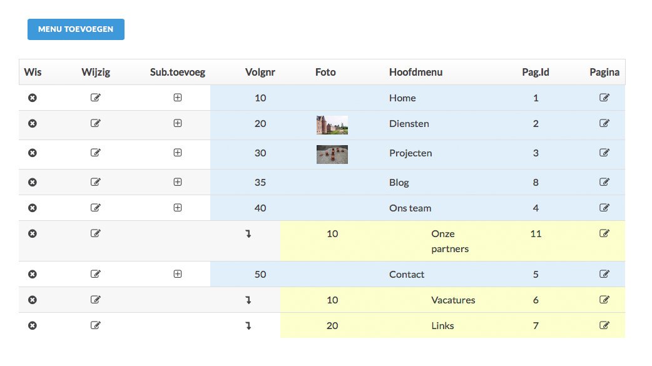This screenshot has width=652, height=366.
Task: Add a submenu under Contact
Action: (x=178, y=274)
